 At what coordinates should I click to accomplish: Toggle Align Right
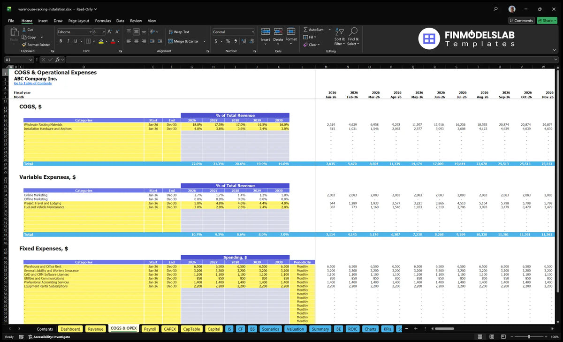pos(144,41)
